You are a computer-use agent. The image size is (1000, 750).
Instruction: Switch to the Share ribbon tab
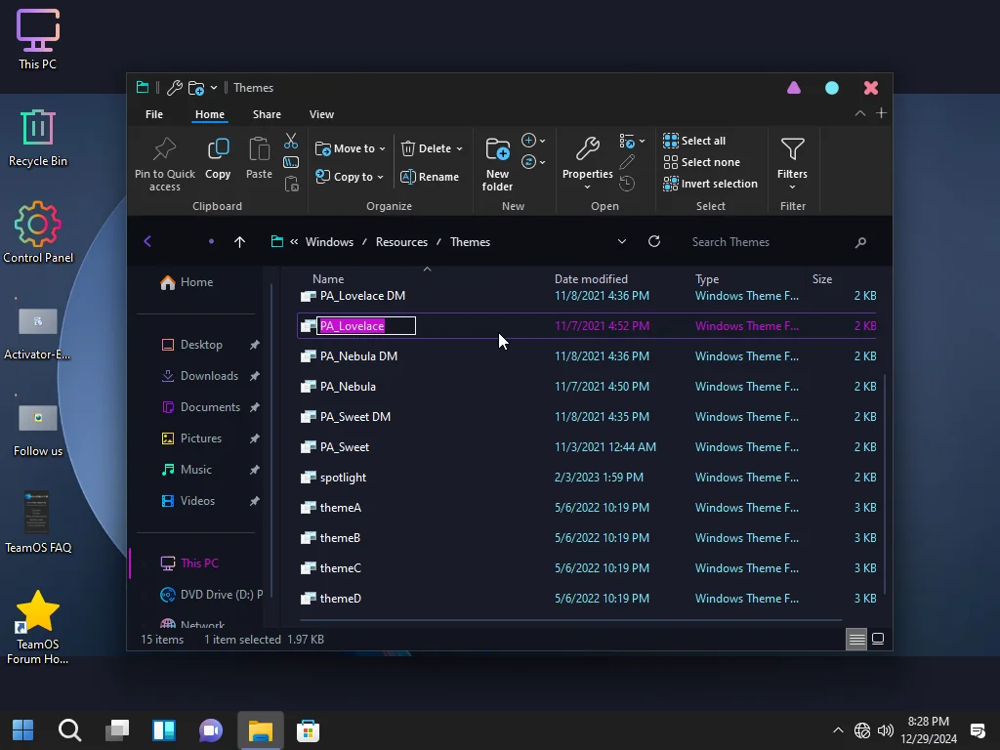click(x=267, y=114)
